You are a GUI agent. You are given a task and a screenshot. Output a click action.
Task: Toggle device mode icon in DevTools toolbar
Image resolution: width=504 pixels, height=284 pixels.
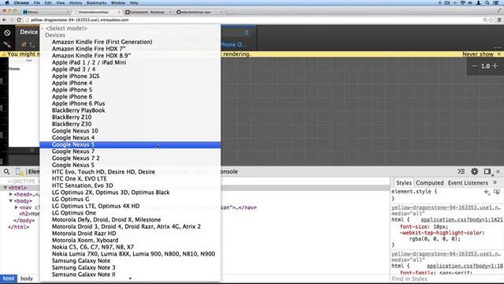(x=19, y=172)
